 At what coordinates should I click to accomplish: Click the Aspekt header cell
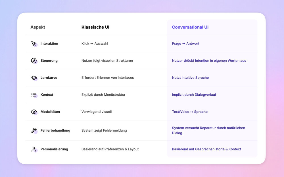tap(37, 27)
